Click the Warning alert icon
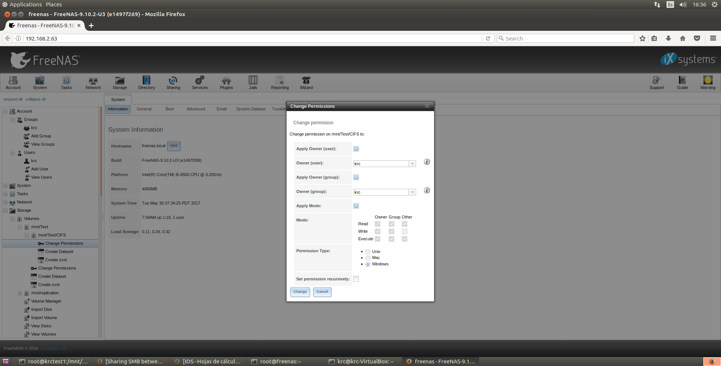 708,83
